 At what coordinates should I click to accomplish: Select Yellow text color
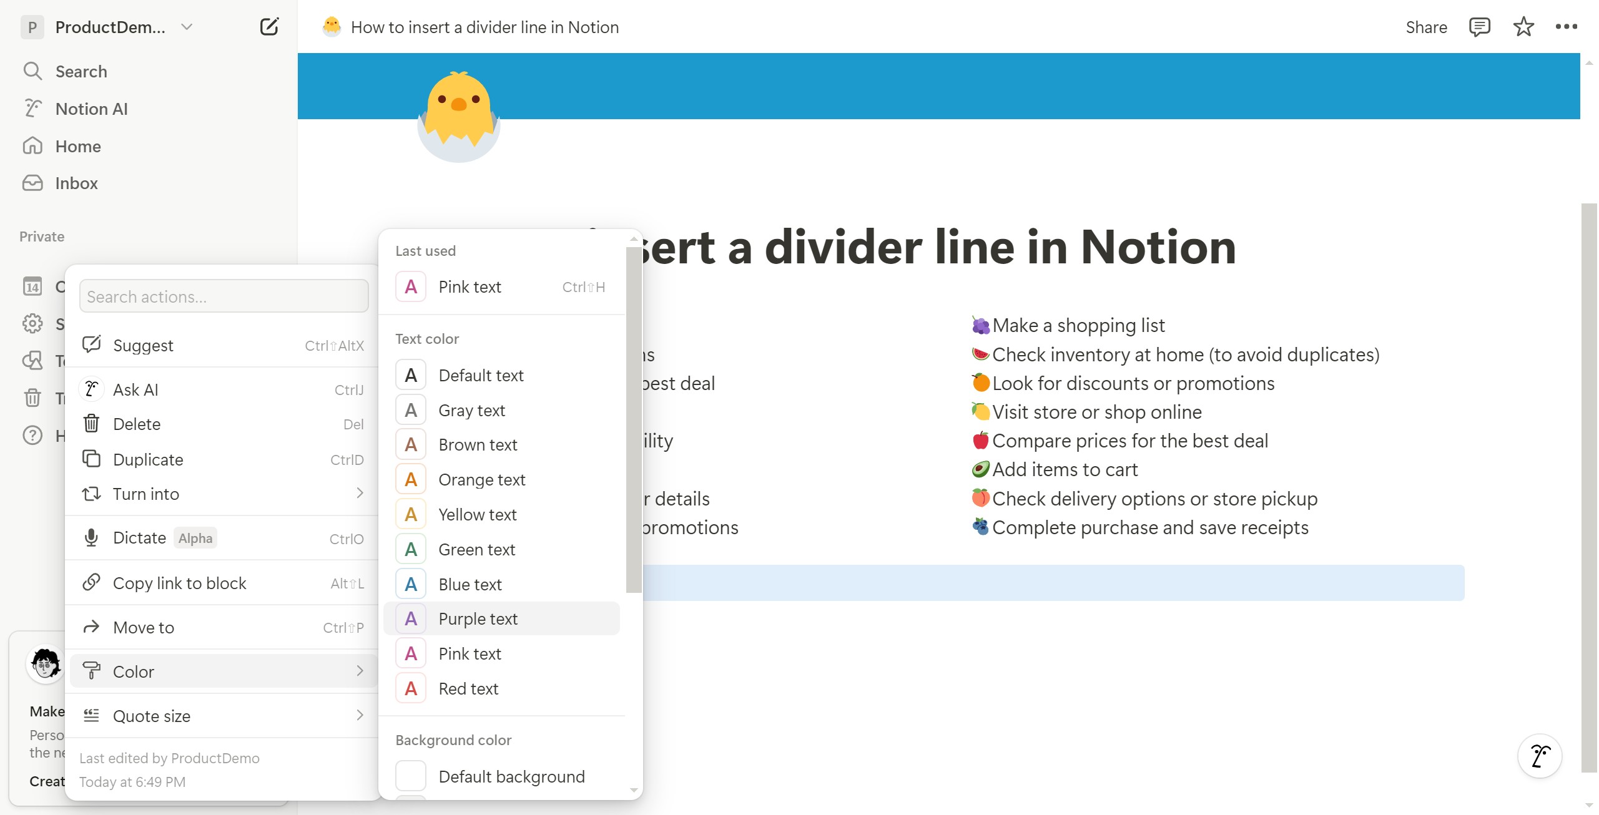pyautogui.click(x=502, y=514)
